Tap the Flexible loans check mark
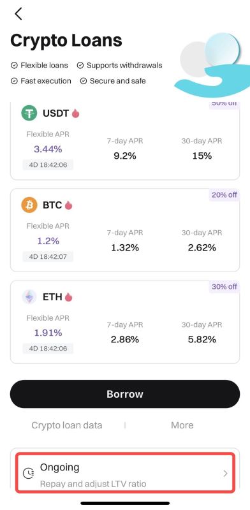The width and height of the screenshot is (250, 510). 14,66
